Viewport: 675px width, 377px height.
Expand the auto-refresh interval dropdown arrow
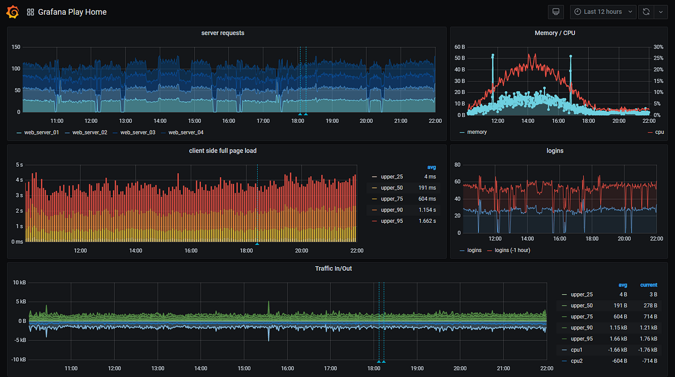tap(661, 11)
